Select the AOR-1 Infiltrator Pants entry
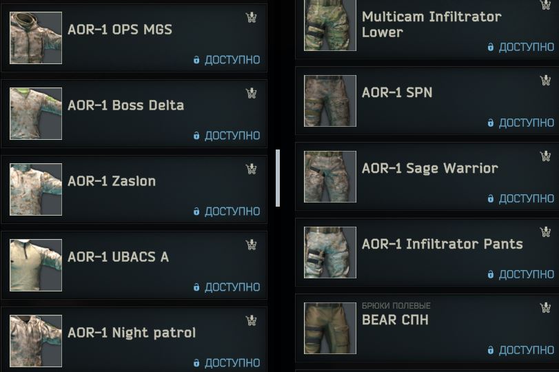Screen dimensions: 559x372 pyautogui.click(x=427, y=252)
